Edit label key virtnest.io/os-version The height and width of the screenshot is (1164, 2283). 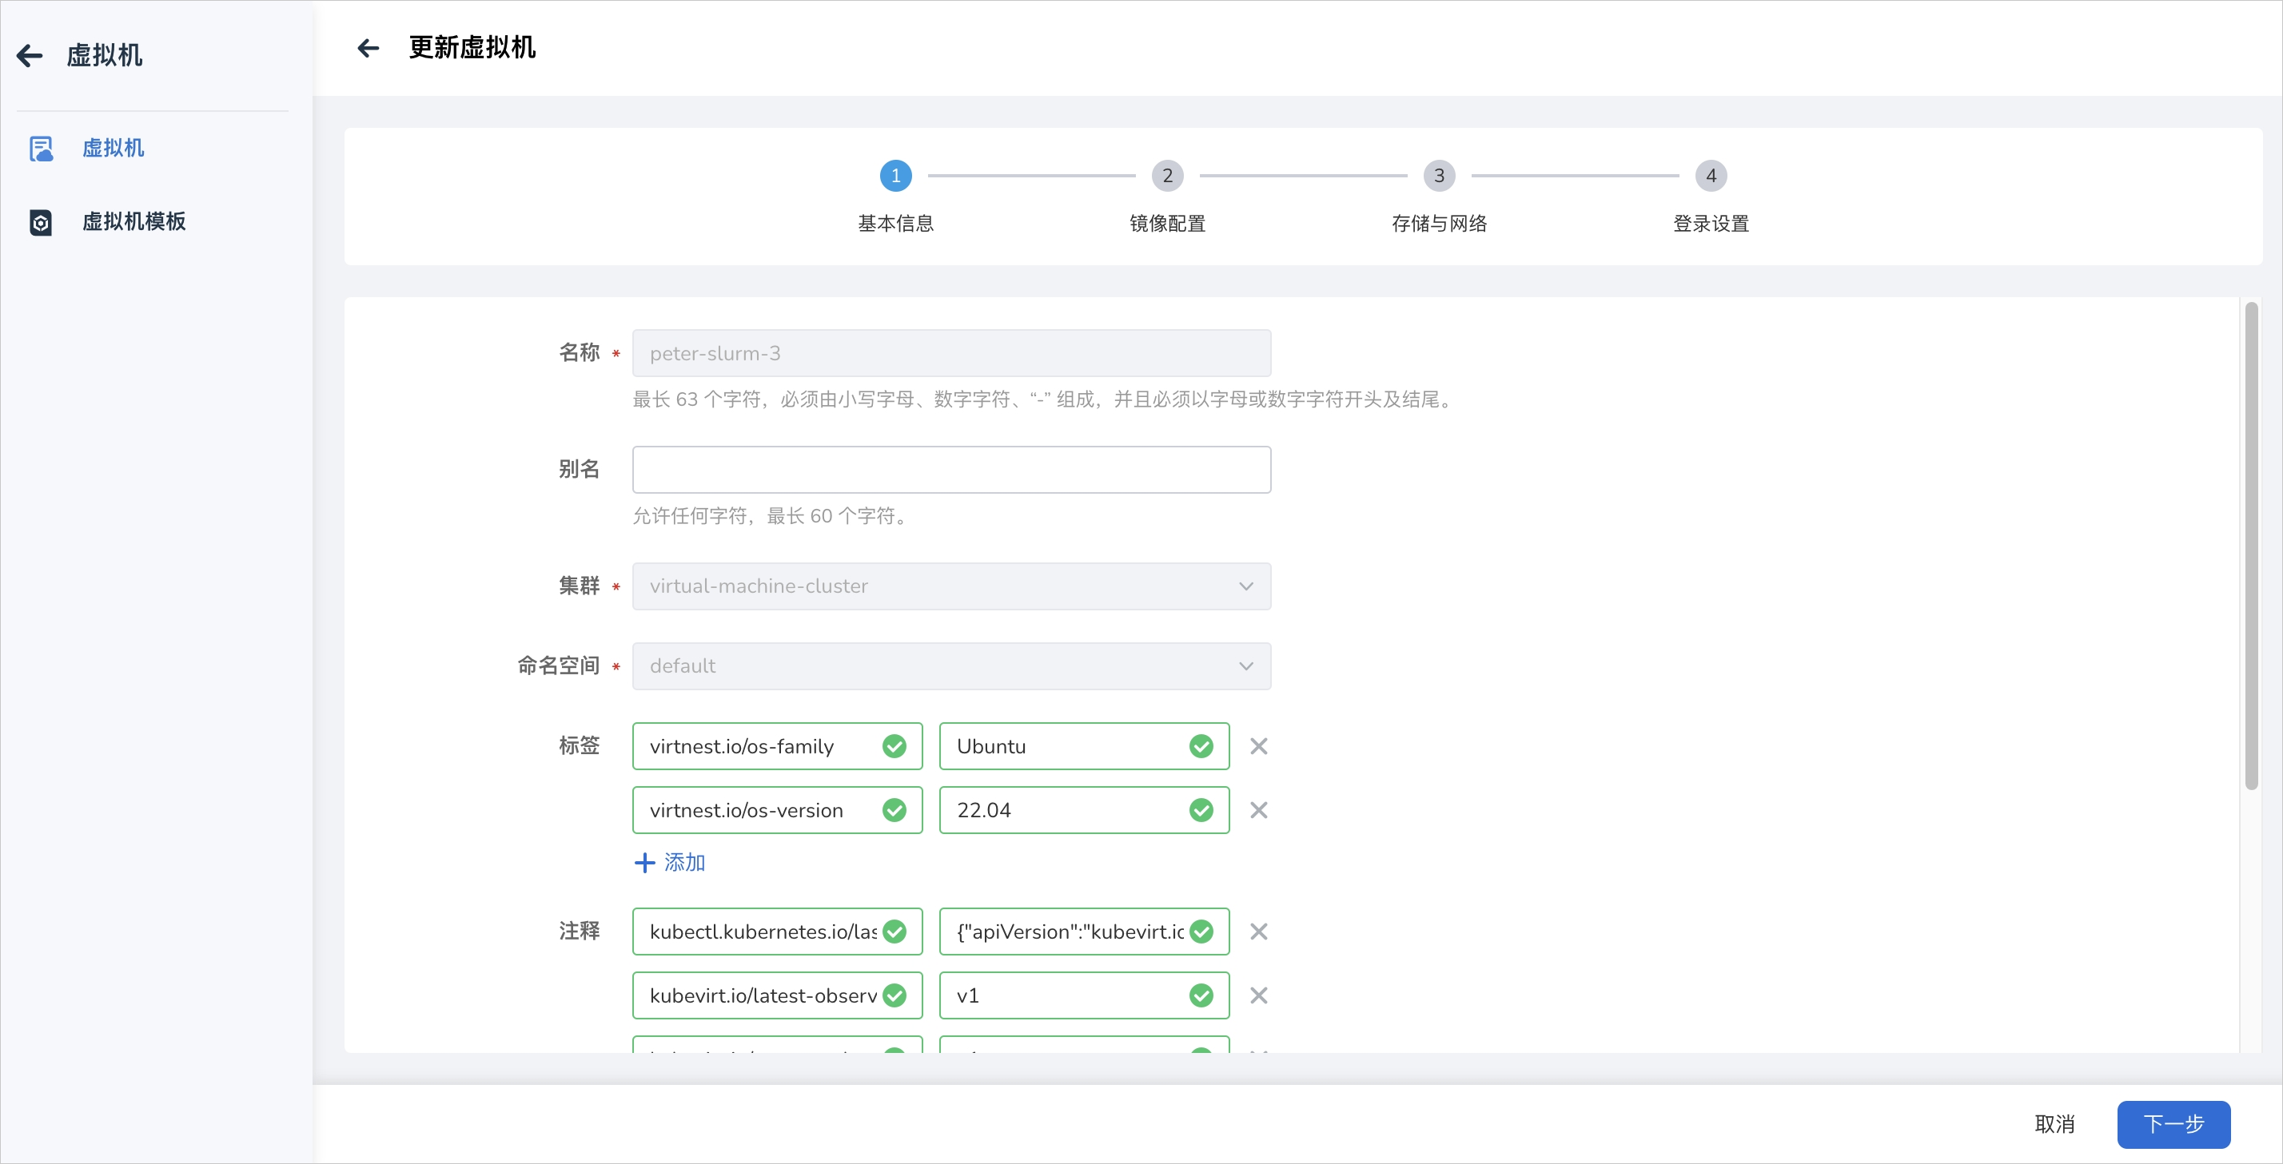pos(777,809)
